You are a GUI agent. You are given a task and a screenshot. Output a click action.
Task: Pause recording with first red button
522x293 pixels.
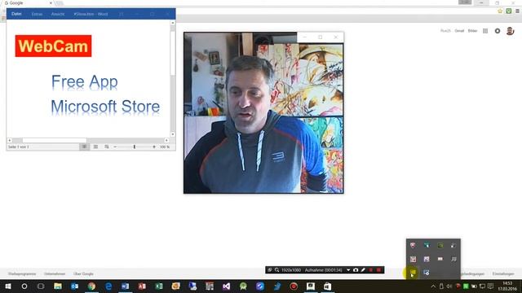pyautogui.click(x=371, y=270)
